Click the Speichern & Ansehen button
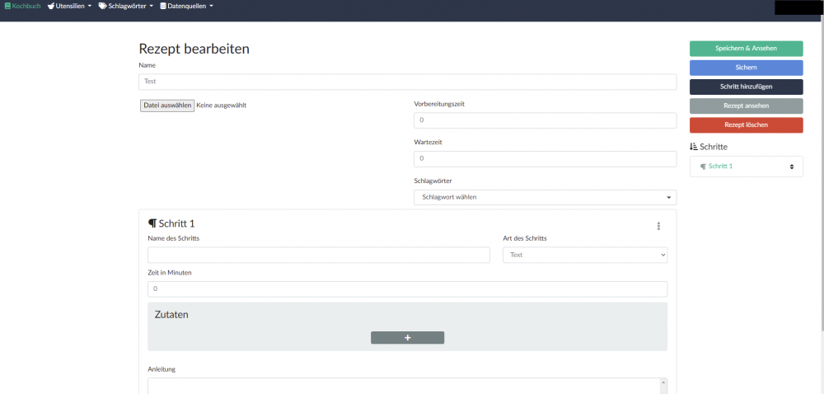This screenshot has height=394, width=824. pyautogui.click(x=747, y=49)
